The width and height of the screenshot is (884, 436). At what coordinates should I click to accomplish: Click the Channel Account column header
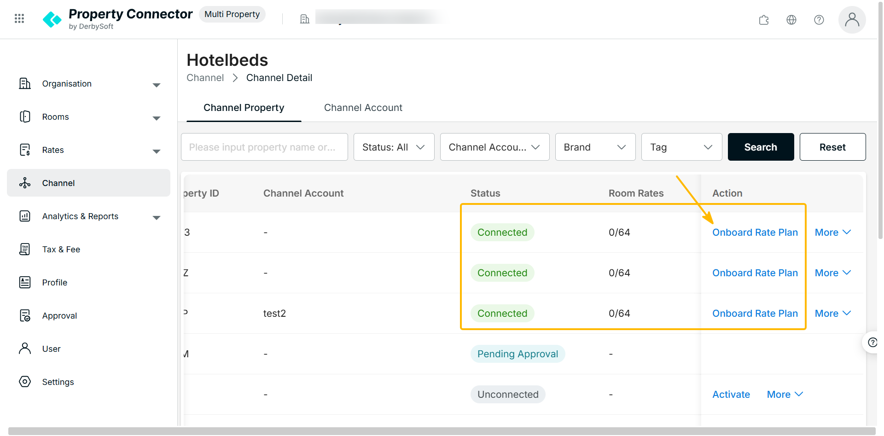(x=303, y=193)
